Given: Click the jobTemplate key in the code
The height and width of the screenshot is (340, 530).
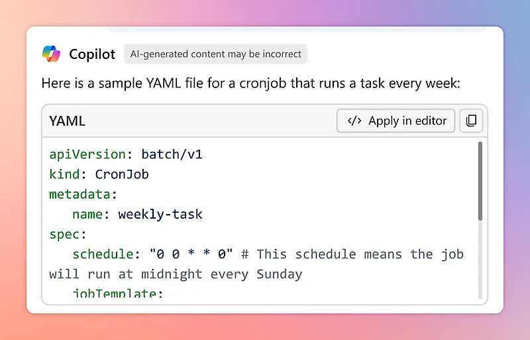Looking at the screenshot, I should (x=117, y=292).
